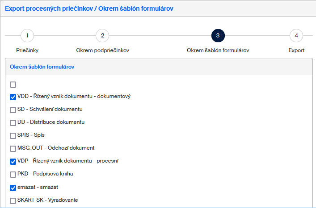Tick the SPIS - Spis checkbox
Viewport: 316px width, 208px height.
(x=13, y=135)
